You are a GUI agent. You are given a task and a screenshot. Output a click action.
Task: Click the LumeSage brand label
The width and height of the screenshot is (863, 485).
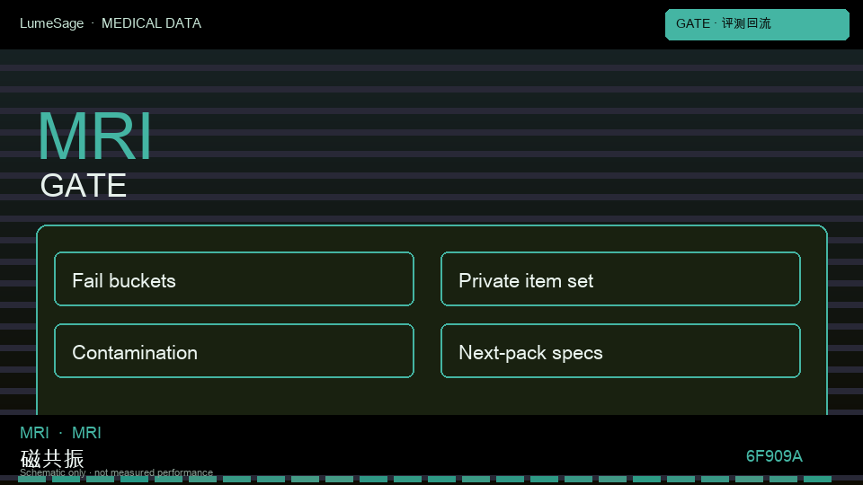(x=52, y=23)
